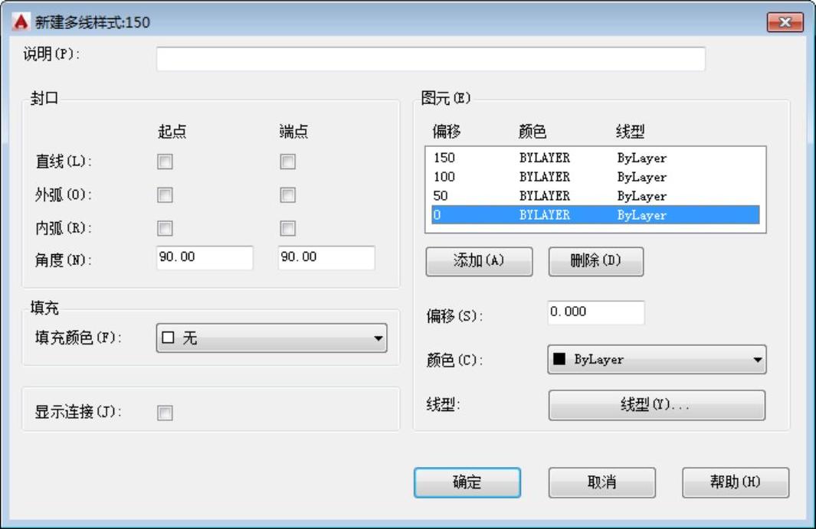Click the 线型 column header
Viewport: 816px width, 529px height.
631,132
